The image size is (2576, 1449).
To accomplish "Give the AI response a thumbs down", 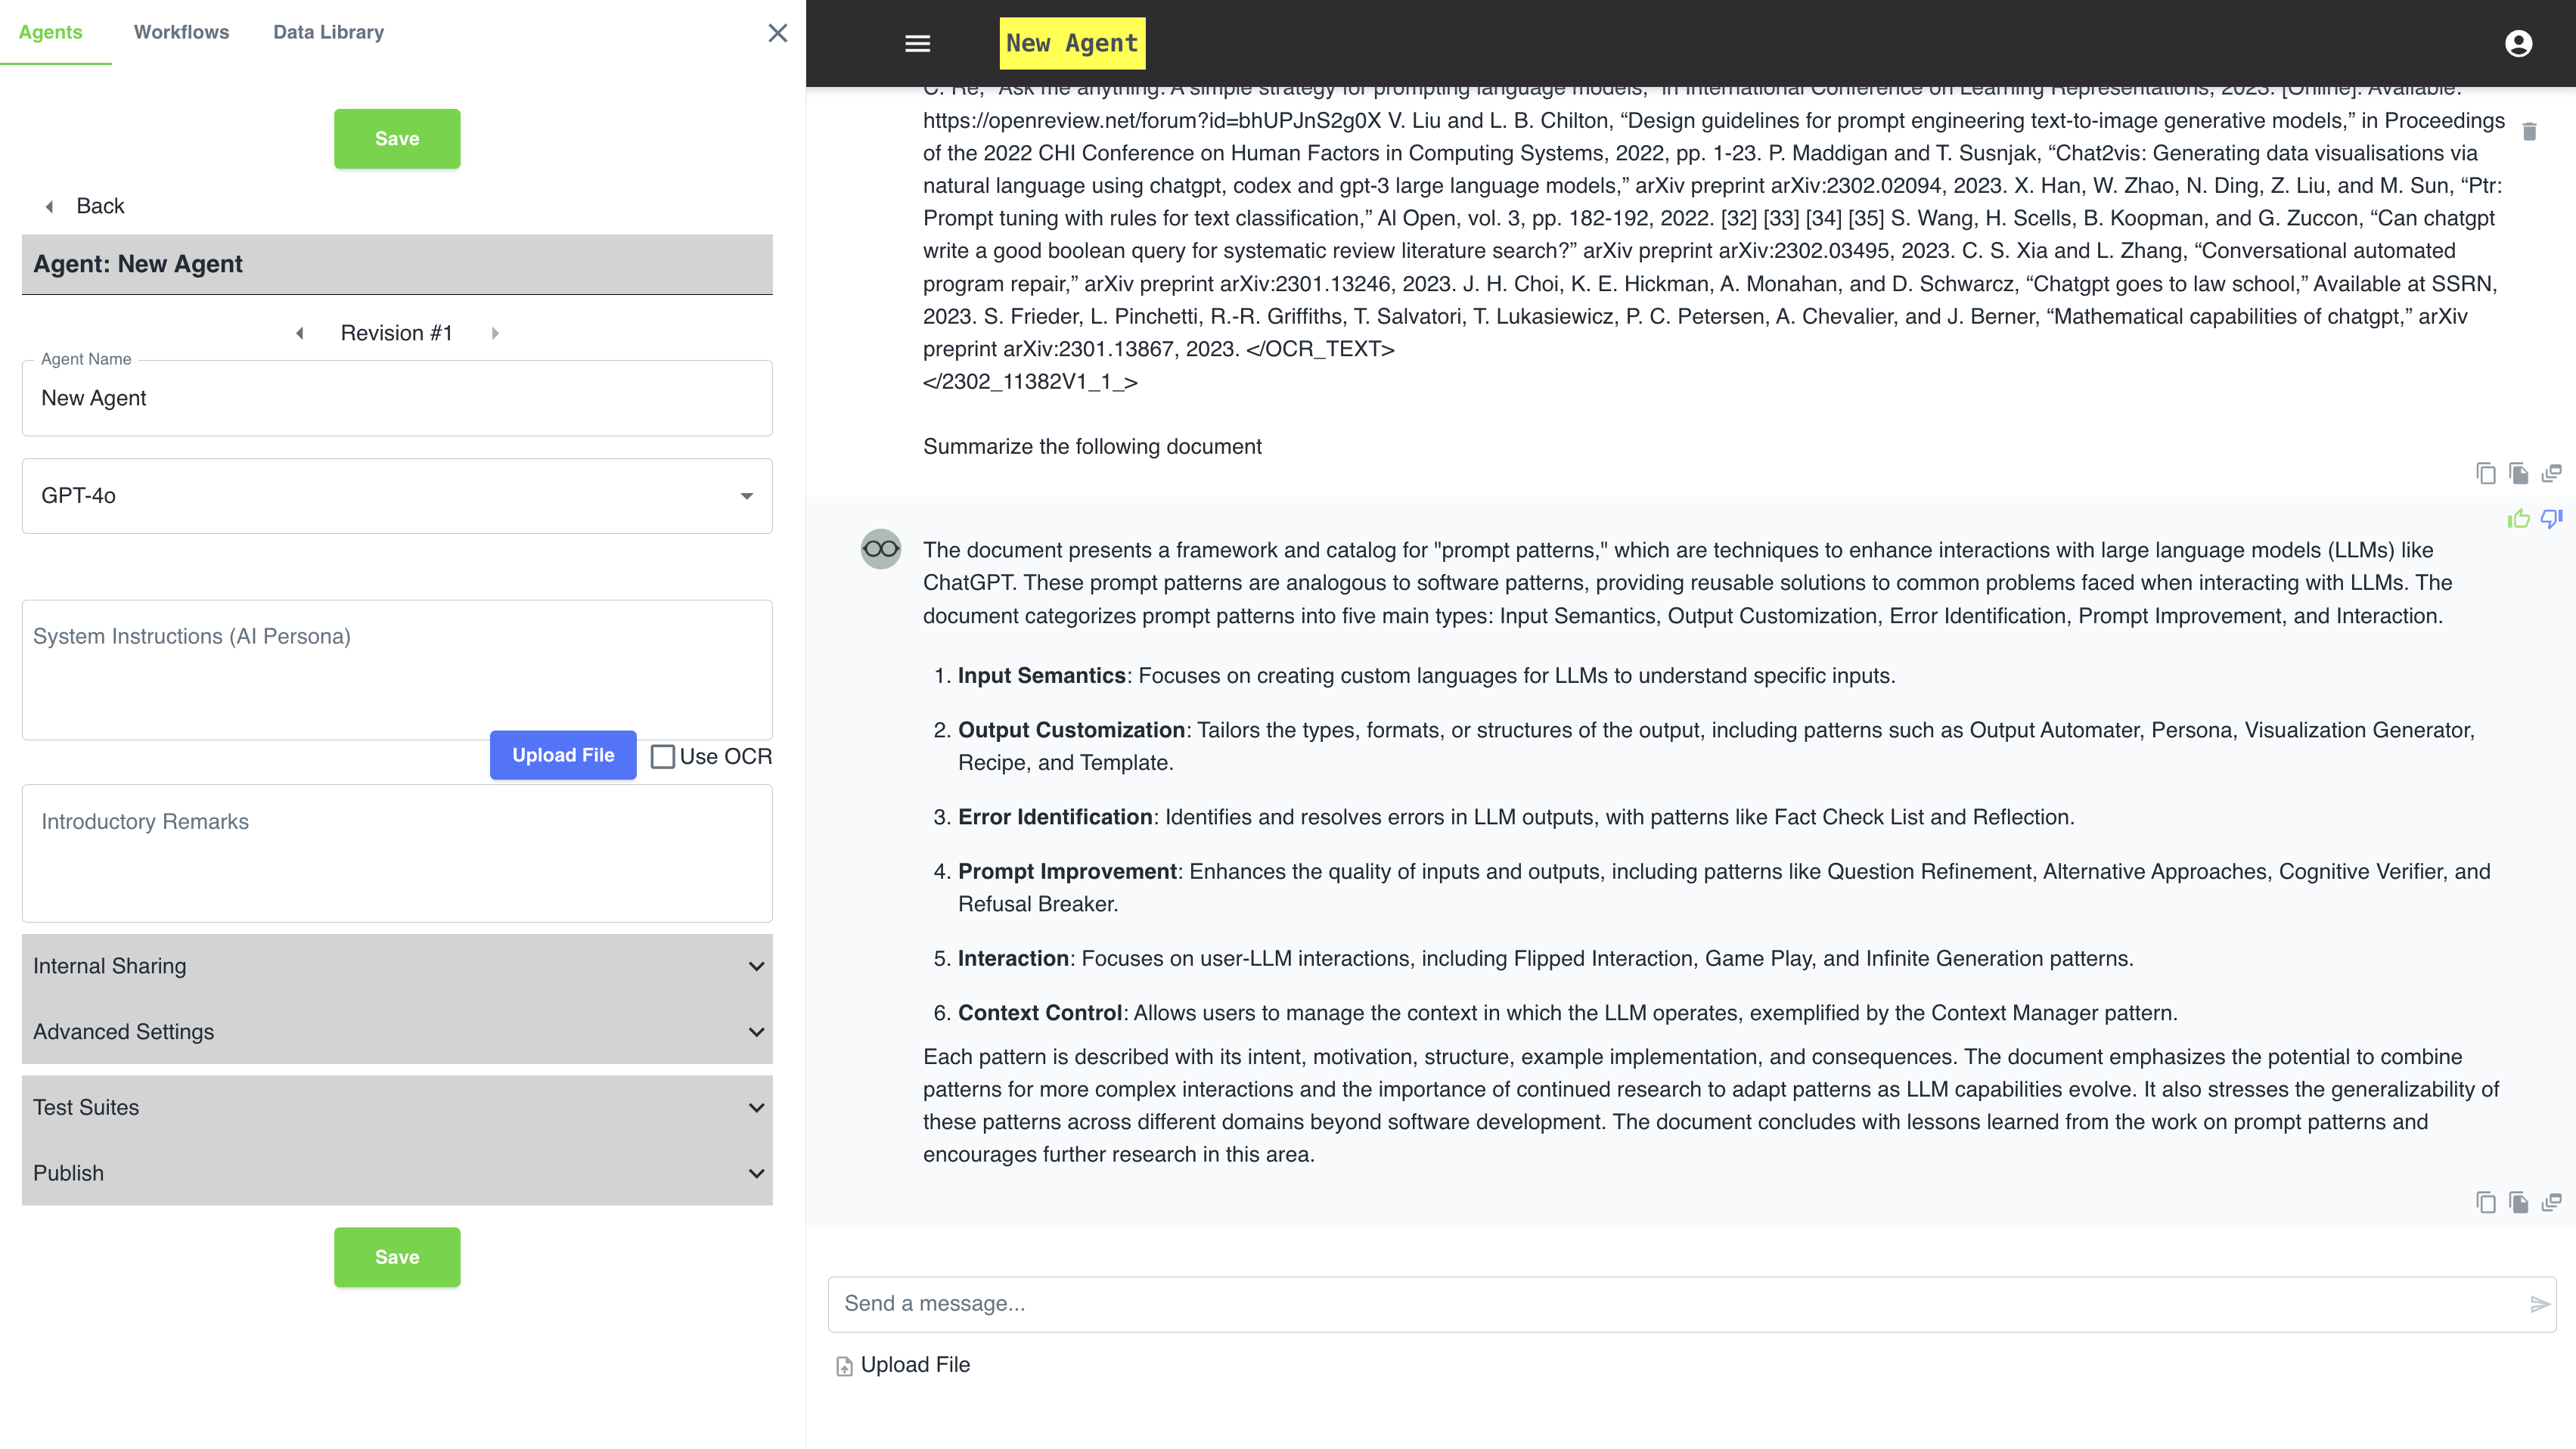I will [2551, 518].
